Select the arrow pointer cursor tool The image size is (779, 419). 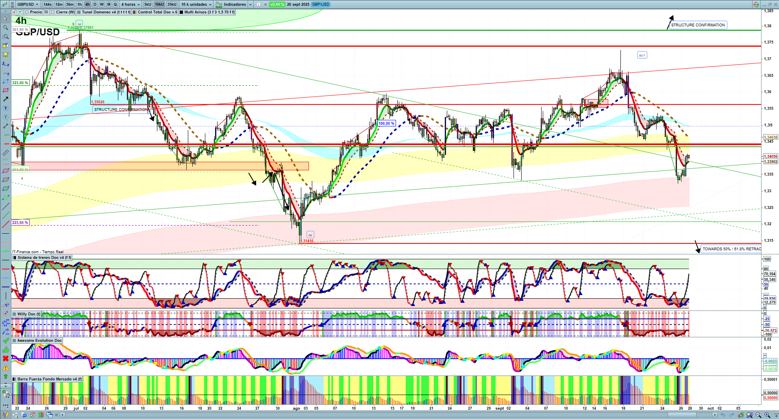pos(5,19)
